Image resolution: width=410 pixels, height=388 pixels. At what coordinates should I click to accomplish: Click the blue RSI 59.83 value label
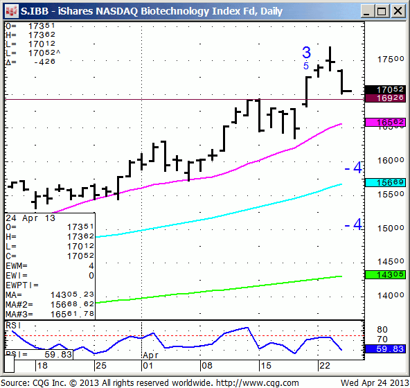[x=385, y=349]
